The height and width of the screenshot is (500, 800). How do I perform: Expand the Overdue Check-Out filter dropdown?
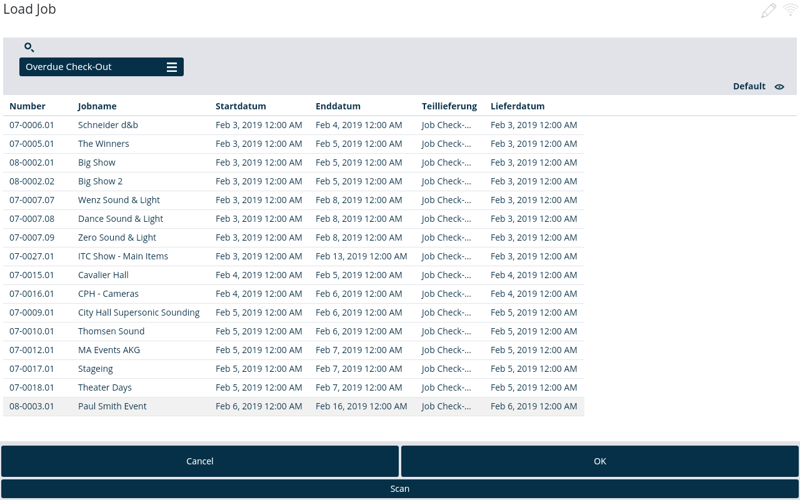[101, 67]
